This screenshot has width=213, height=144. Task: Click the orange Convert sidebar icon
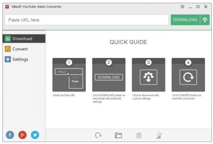point(8,49)
